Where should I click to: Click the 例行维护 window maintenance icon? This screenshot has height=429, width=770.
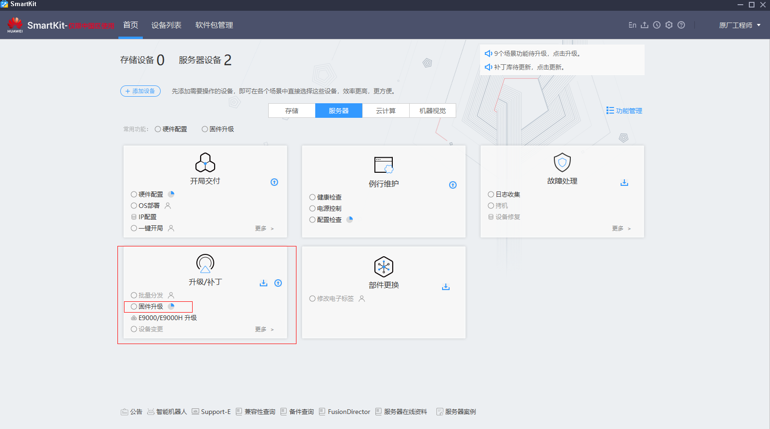tap(384, 165)
